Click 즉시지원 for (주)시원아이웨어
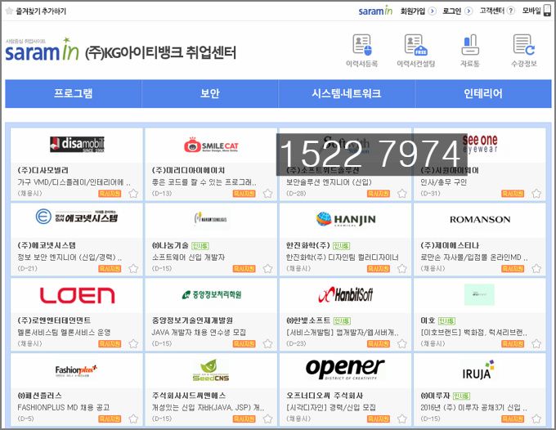 coord(513,194)
